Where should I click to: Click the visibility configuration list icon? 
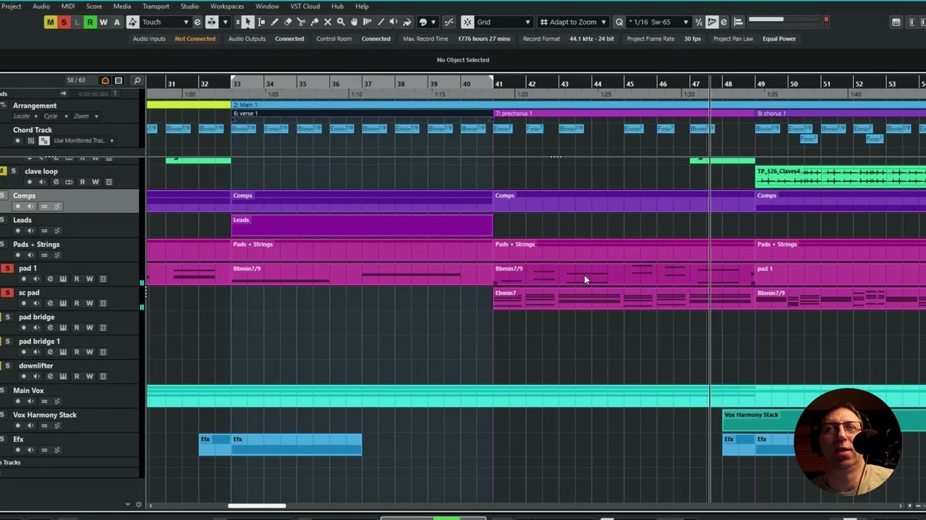click(119, 80)
